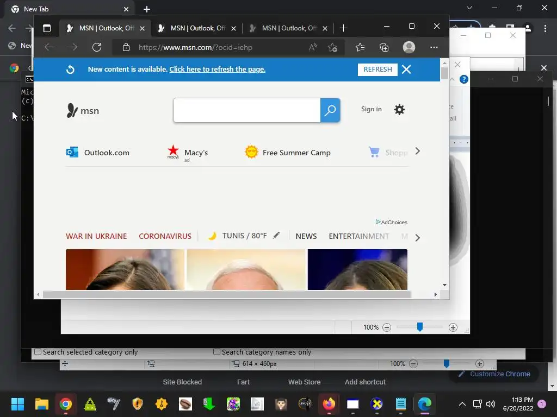Click Sign in on MSN

(x=371, y=109)
